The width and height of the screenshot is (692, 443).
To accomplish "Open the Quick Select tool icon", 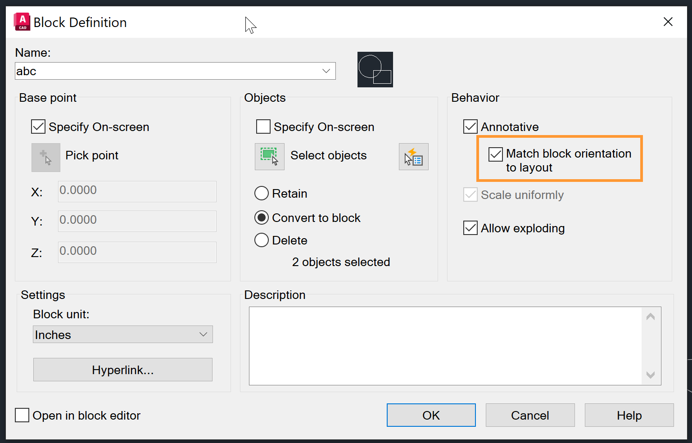I will point(413,156).
